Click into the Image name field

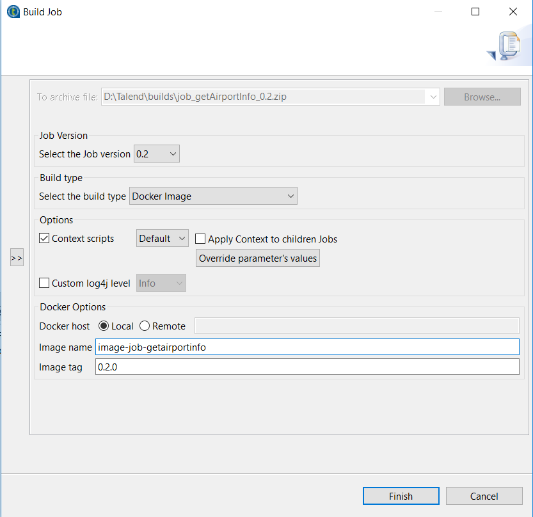coord(307,347)
